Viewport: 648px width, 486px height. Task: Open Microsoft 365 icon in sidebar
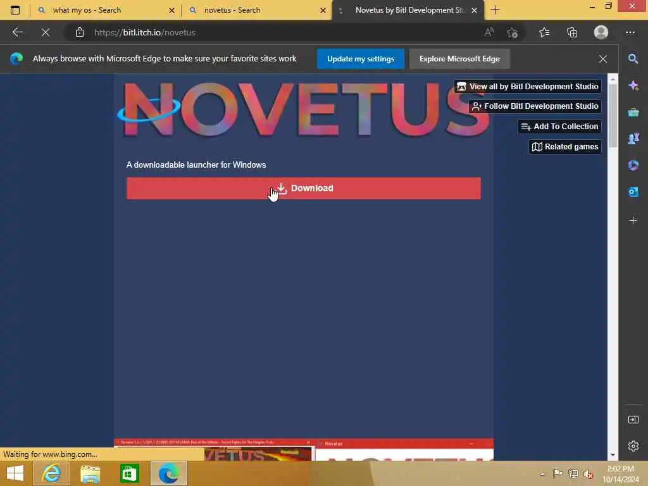coord(633,165)
